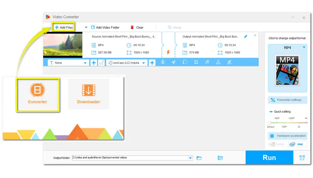The width and height of the screenshot is (313, 178).
Task: Start conversion with Run button
Action: (x=269, y=157)
